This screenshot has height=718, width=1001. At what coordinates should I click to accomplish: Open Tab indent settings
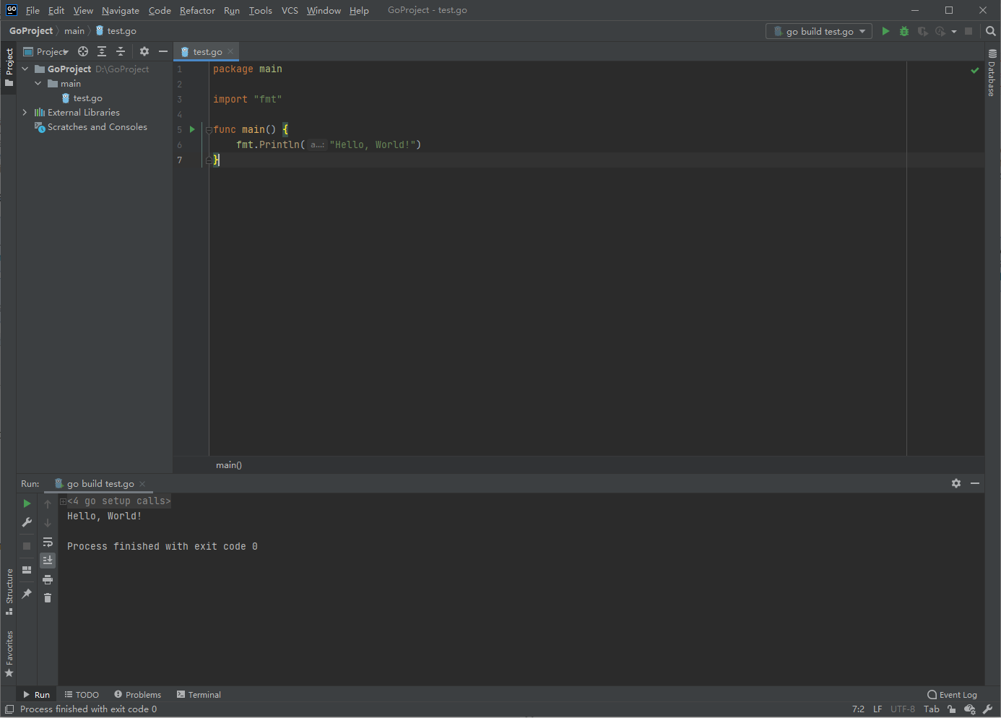[x=932, y=709]
